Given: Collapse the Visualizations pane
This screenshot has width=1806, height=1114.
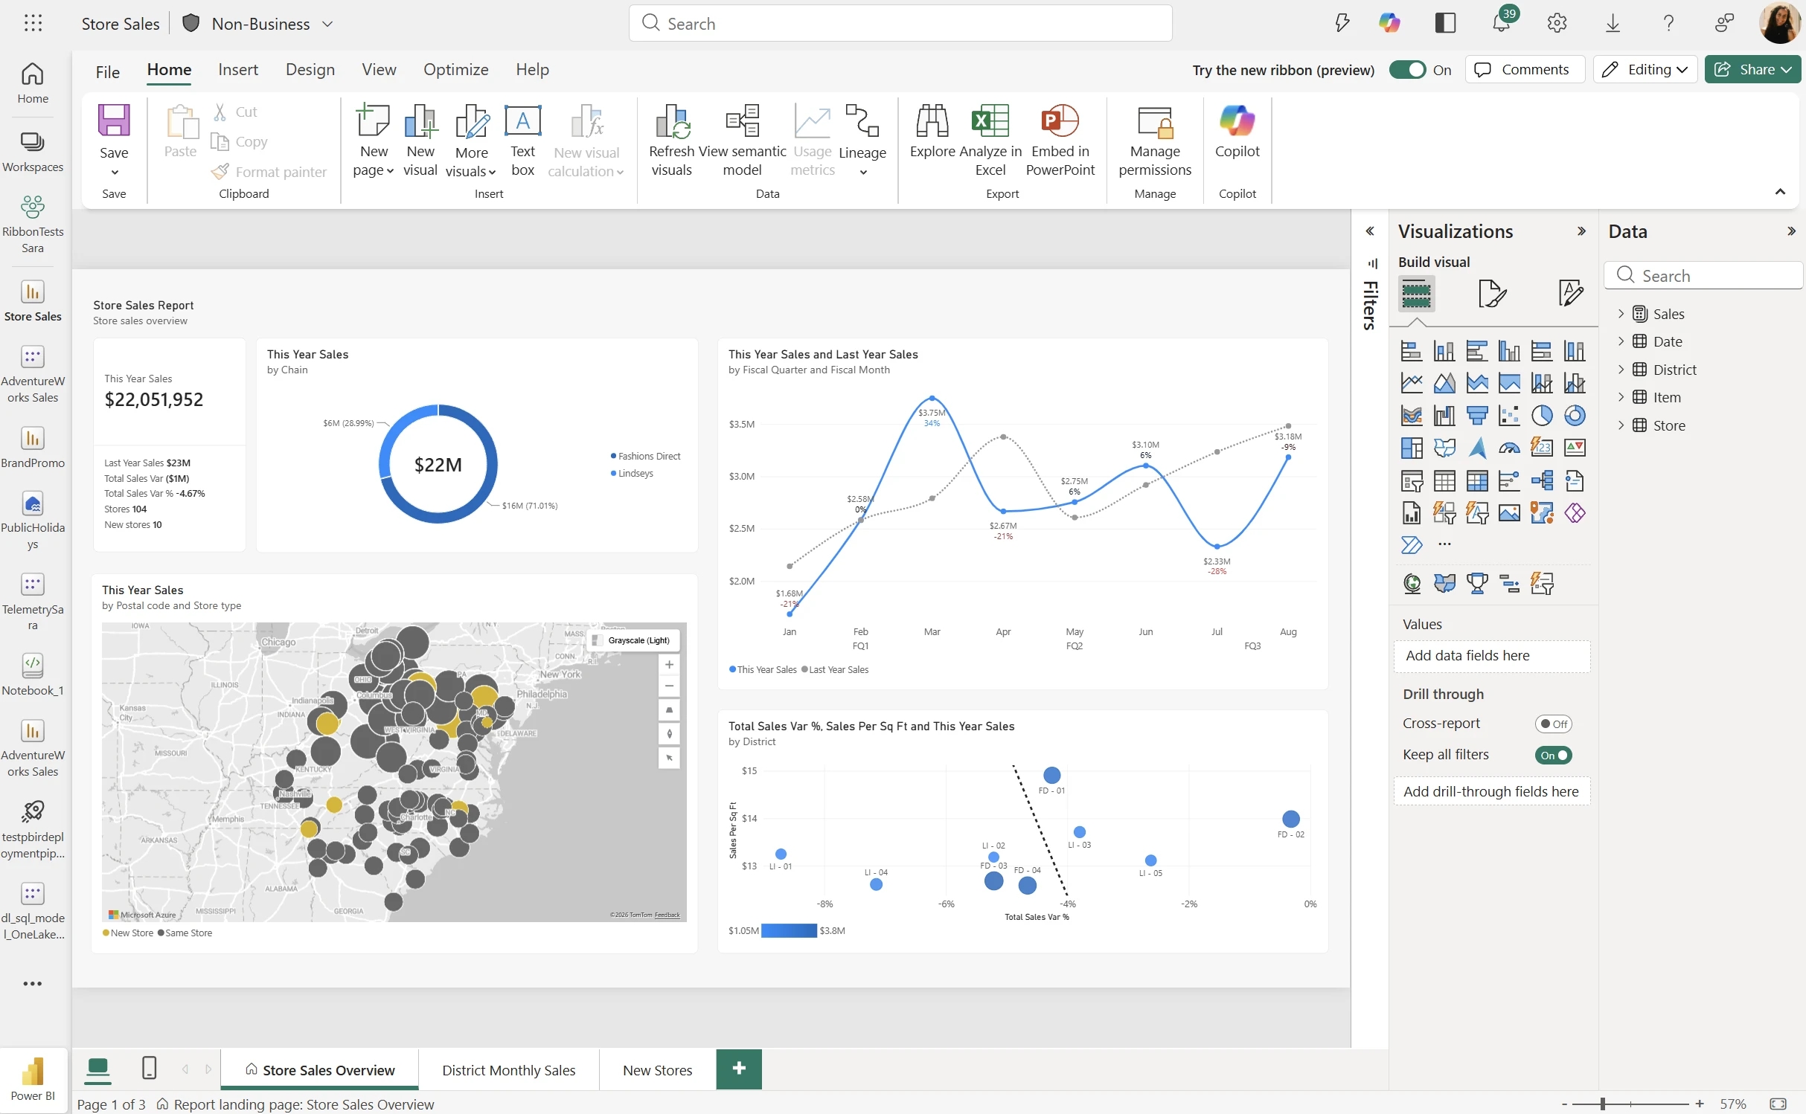Looking at the screenshot, I should (1582, 231).
